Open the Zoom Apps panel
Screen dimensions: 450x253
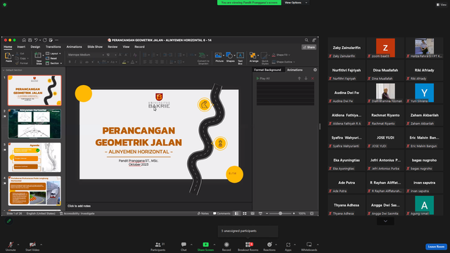click(x=288, y=246)
